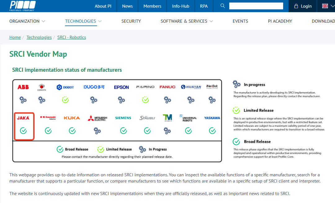Click the SRCI Vendor Map heading
Image resolution: width=335 pixels, height=203 pixels.
38,54
